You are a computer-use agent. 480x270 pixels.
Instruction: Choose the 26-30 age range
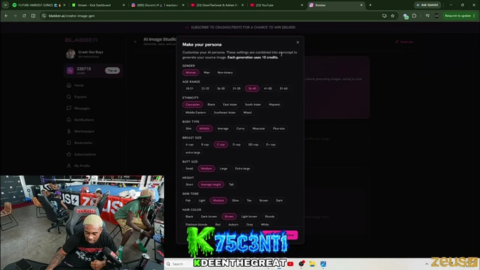coord(221,88)
